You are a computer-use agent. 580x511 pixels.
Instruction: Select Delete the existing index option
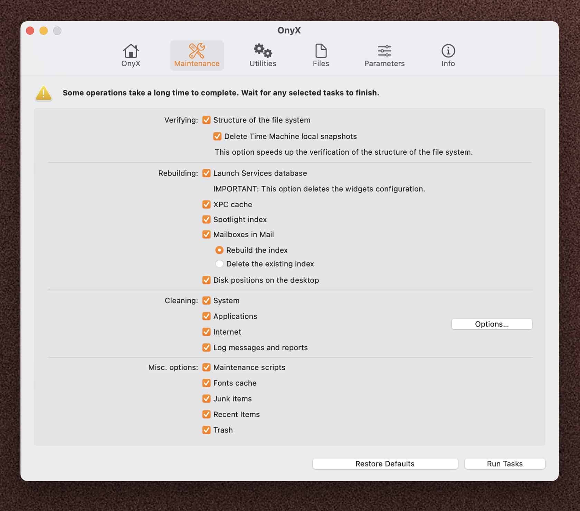pyautogui.click(x=219, y=264)
